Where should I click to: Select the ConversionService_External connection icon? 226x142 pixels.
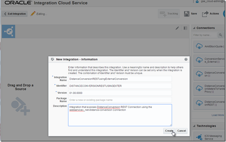point(199,60)
